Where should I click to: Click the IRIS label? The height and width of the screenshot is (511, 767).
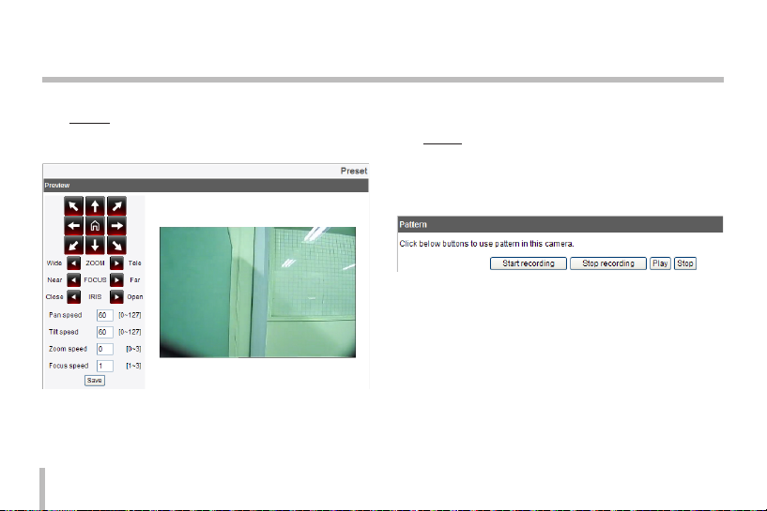[x=95, y=296]
